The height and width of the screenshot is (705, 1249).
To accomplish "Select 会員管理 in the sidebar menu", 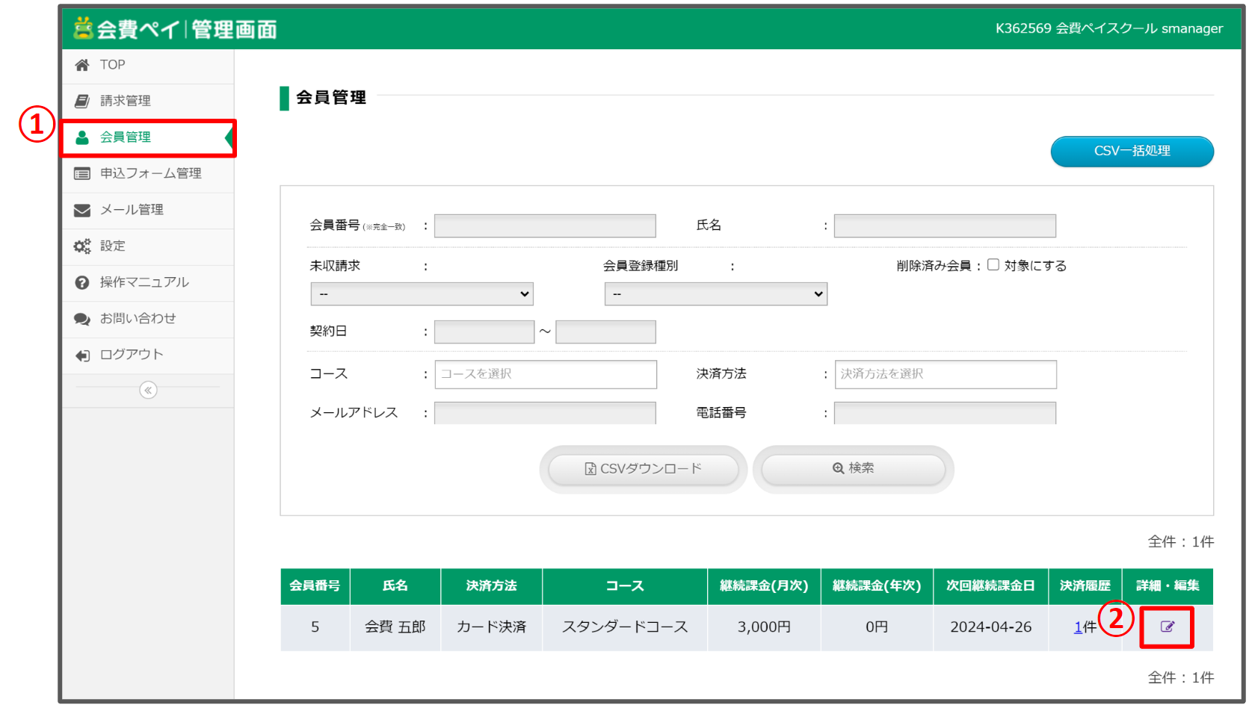I will click(x=126, y=137).
